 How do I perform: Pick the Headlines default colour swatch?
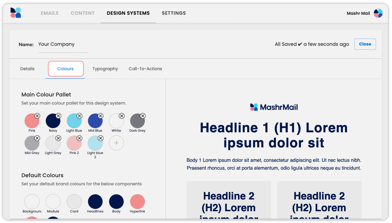pos(95,202)
